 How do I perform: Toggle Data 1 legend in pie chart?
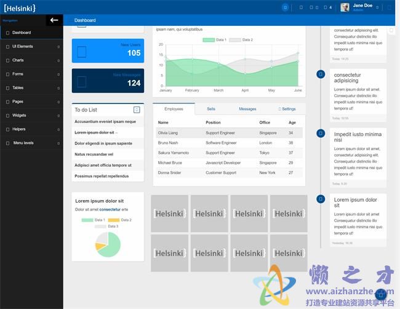click(x=93, y=220)
